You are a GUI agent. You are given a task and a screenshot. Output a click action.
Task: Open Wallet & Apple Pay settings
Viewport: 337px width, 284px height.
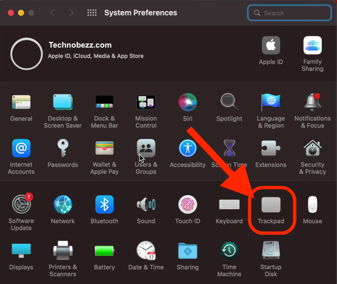coord(104,148)
